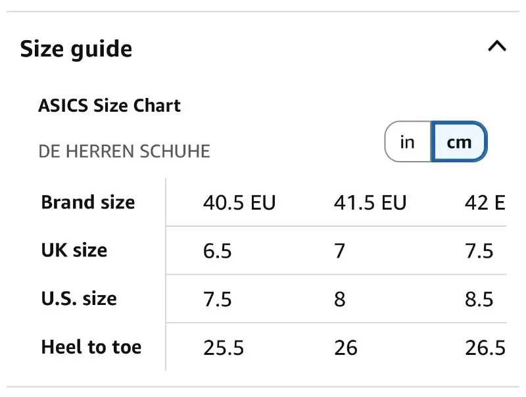Select the U.S. size row header
This screenshot has width=526, height=397.
[78, 298]
